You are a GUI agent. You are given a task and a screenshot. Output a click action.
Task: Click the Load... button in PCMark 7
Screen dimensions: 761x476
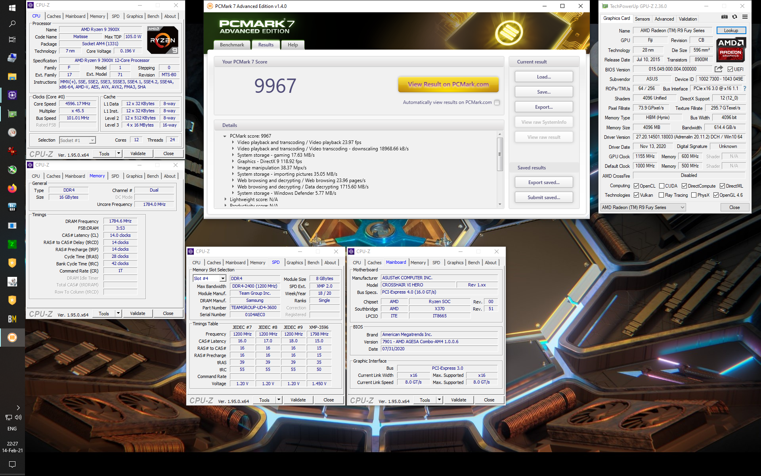click(x=544, y=77)
